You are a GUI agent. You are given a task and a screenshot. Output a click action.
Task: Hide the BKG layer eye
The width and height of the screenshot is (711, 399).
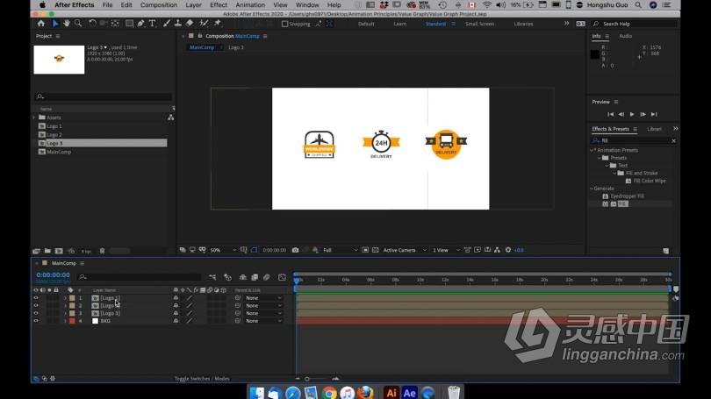[36, 321]
